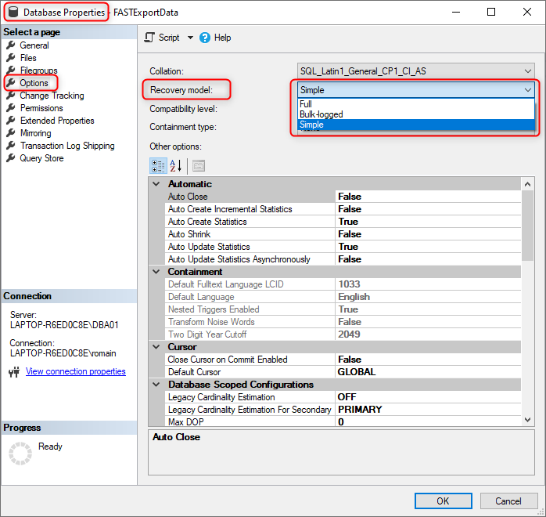Screen dimensions: 546x517
Task: Open the Collation combo box
Action: coord(416,71)
